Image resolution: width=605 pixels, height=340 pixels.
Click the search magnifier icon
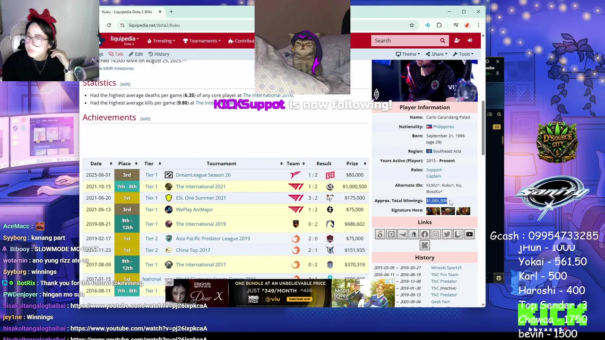(x=442, y=41)
